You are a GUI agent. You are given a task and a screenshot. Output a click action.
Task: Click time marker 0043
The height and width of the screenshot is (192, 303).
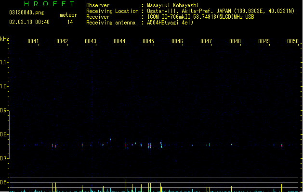91,41
